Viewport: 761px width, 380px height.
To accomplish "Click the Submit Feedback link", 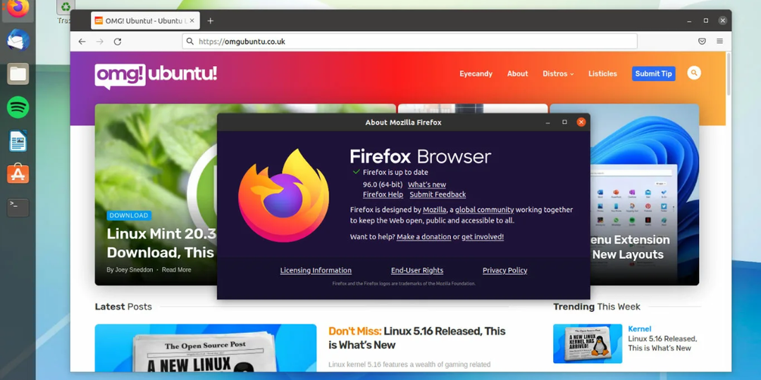I will (x=438, y=194).
